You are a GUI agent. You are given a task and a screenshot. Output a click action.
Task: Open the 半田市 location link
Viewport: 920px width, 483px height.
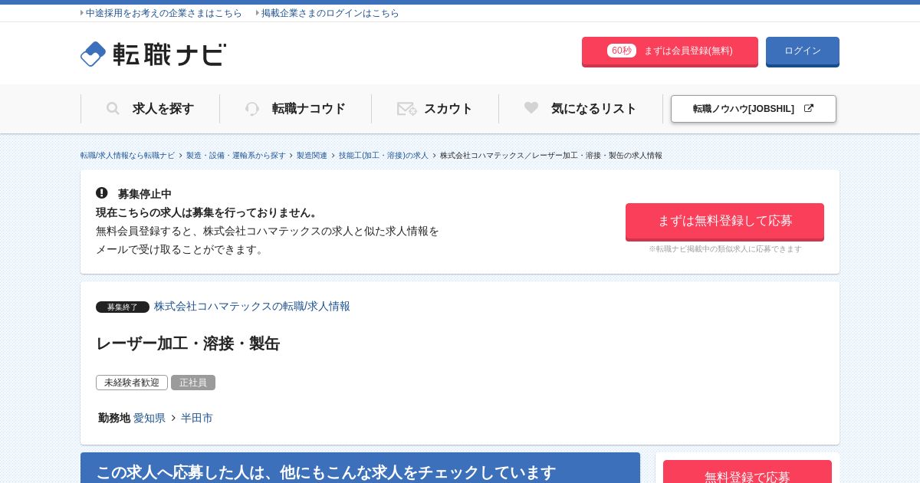pos(197,418)
